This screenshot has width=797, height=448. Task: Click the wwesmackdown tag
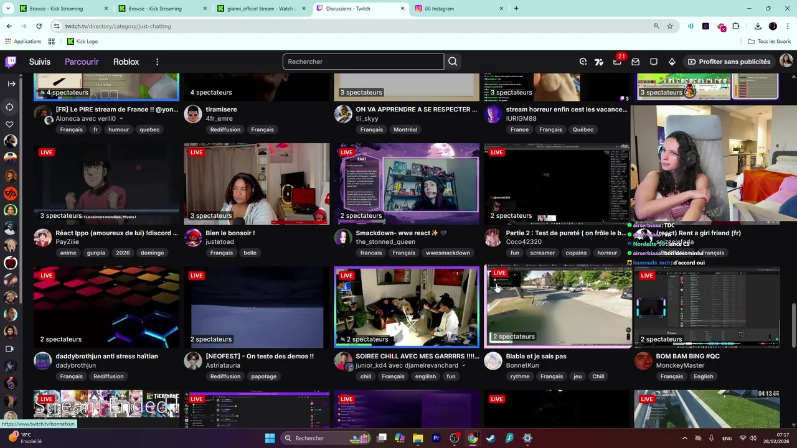(448, 253)
